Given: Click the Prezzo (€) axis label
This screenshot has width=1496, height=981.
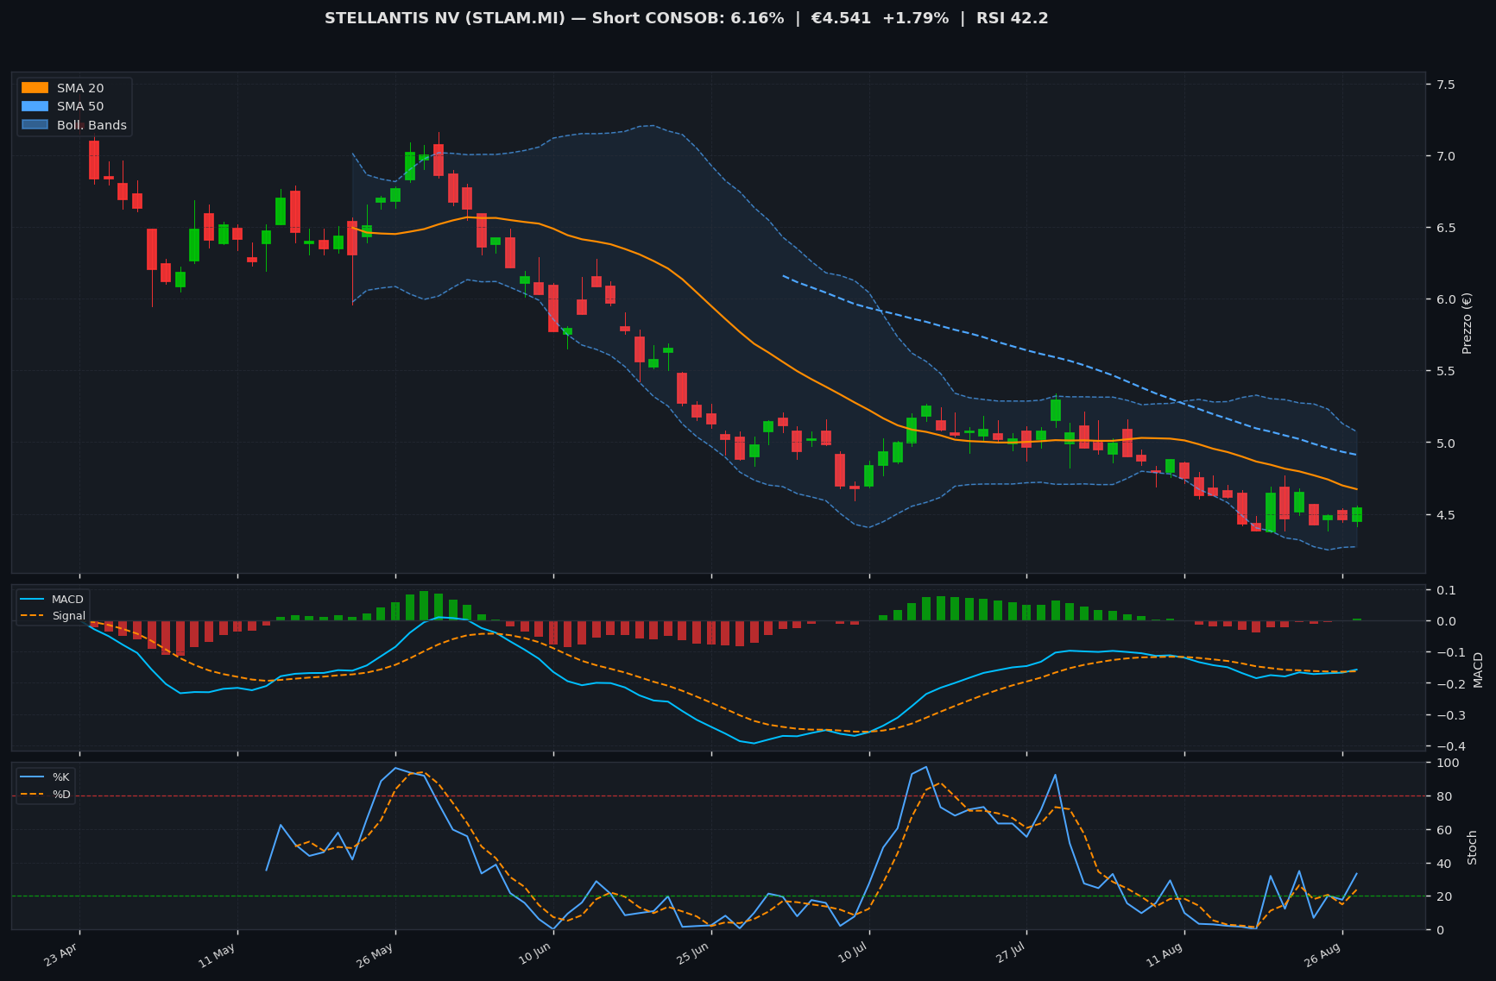Looking at the screenshot, I should point(1467,323).
